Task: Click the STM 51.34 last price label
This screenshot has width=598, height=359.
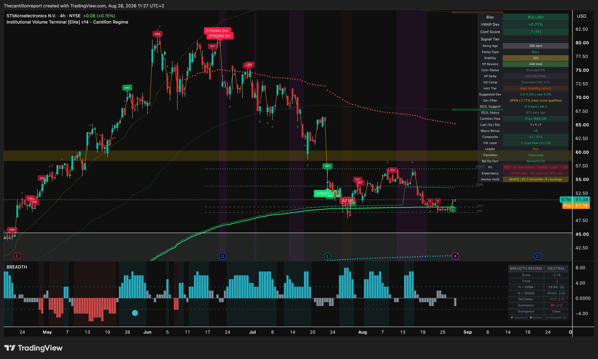Action: [574, 200]
